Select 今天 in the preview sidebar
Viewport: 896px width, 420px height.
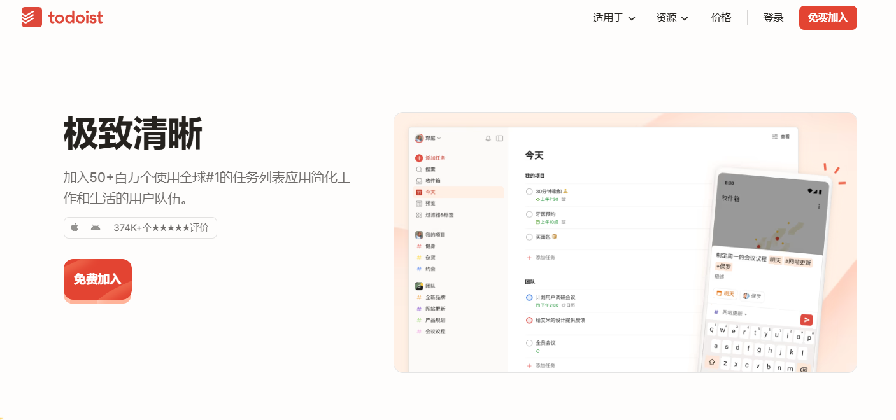(459, 192)
